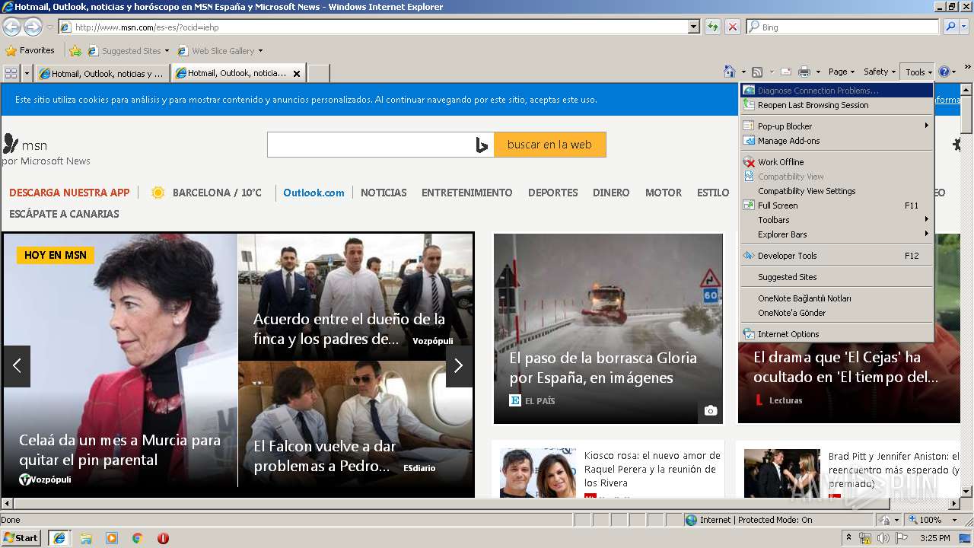Click the RSS feeds icon

pos(757,72)
